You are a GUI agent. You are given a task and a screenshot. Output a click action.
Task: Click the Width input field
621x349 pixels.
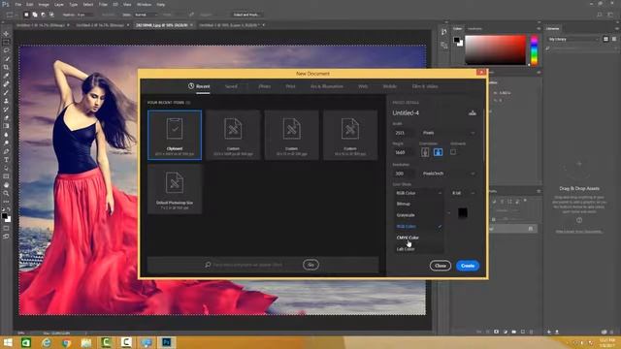(404, 133)
